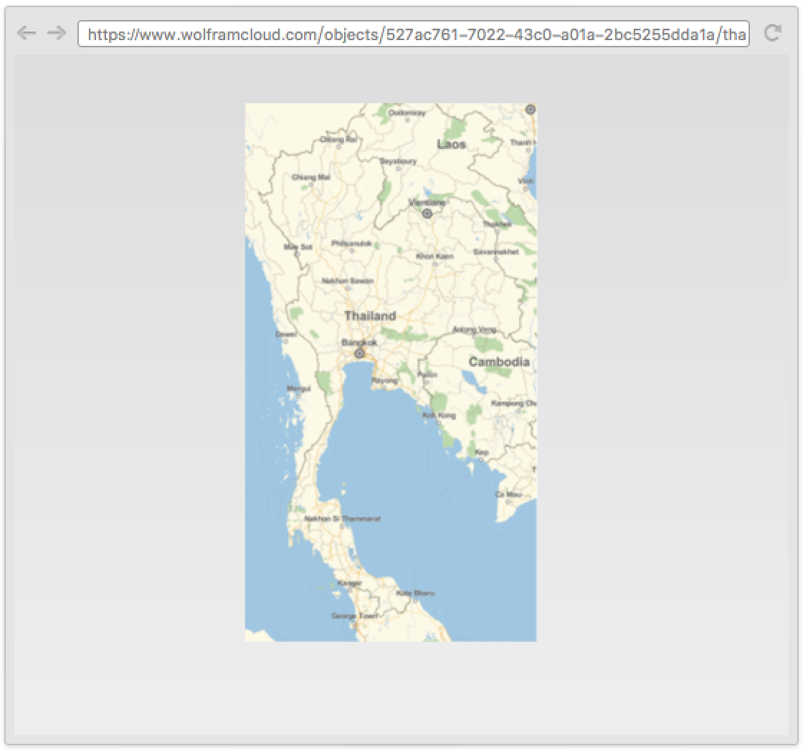803x751 pixels.
Task: Select Phitsanulok on the map
Action: coord(351,244)
